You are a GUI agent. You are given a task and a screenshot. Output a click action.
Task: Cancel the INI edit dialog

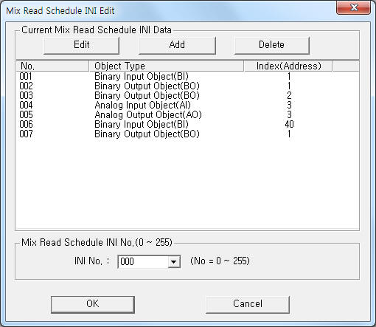[x=248, y=304]
